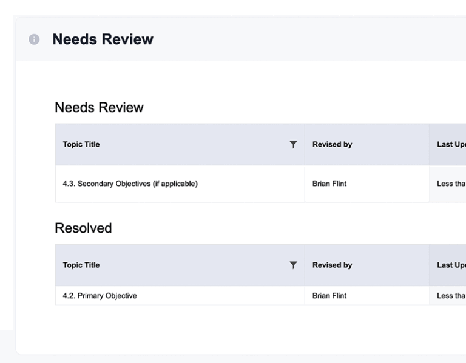Click the Needs Review section heading above table
This screenshot has height=363, width=466.
click(x=99, y=108)
